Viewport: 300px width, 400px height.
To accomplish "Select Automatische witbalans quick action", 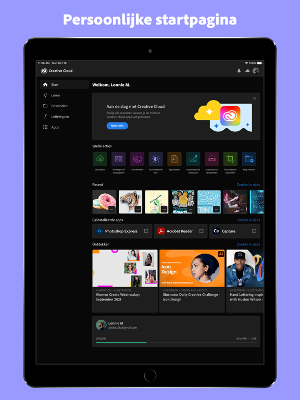I will (193, 159).
